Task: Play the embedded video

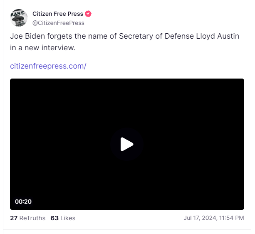Action: [127, 144]
